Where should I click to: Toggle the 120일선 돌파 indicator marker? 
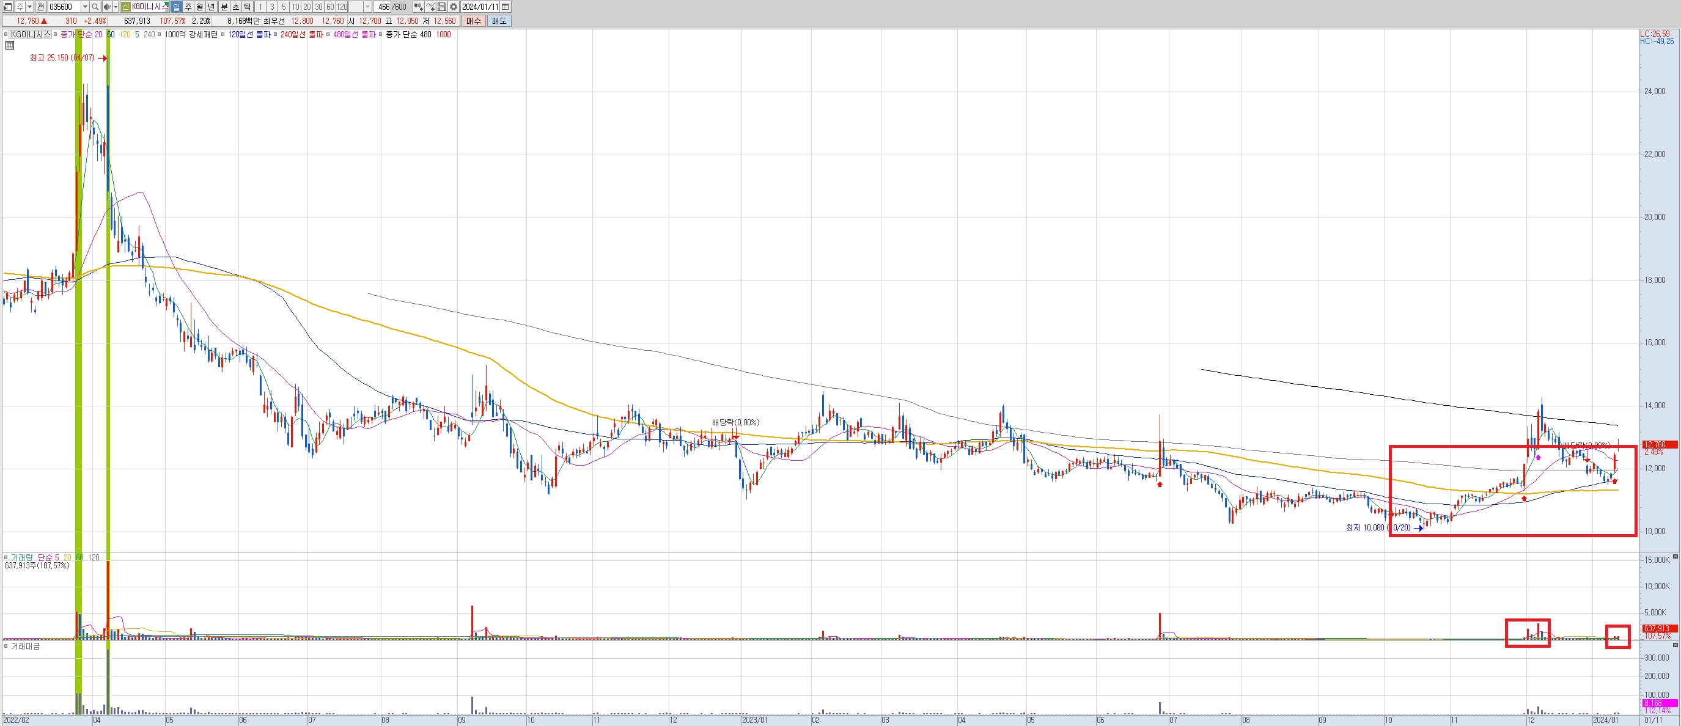[223, 35]
